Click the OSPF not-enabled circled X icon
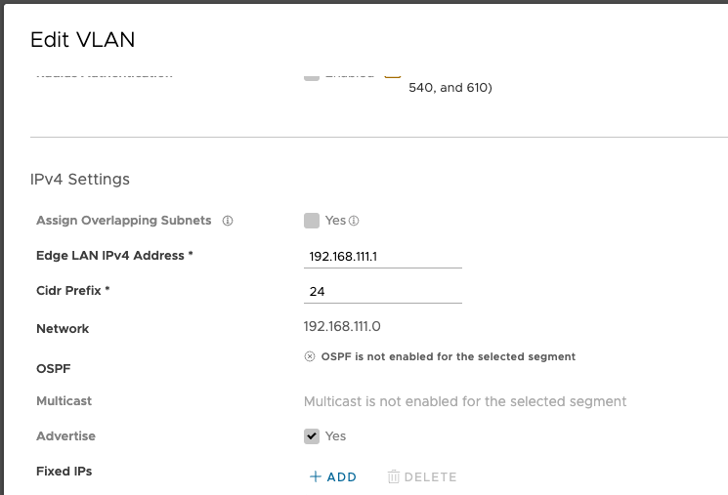 pos(310,356)
